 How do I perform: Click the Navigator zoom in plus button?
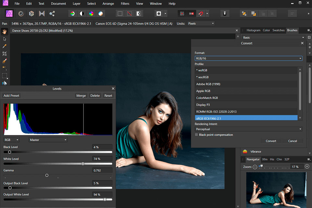307,166
